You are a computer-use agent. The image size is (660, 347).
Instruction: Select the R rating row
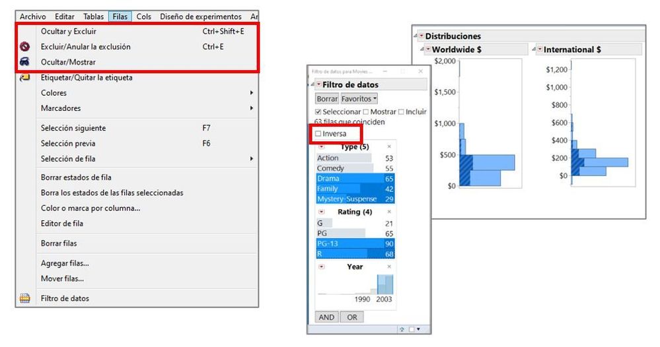[x=355, y=254]
